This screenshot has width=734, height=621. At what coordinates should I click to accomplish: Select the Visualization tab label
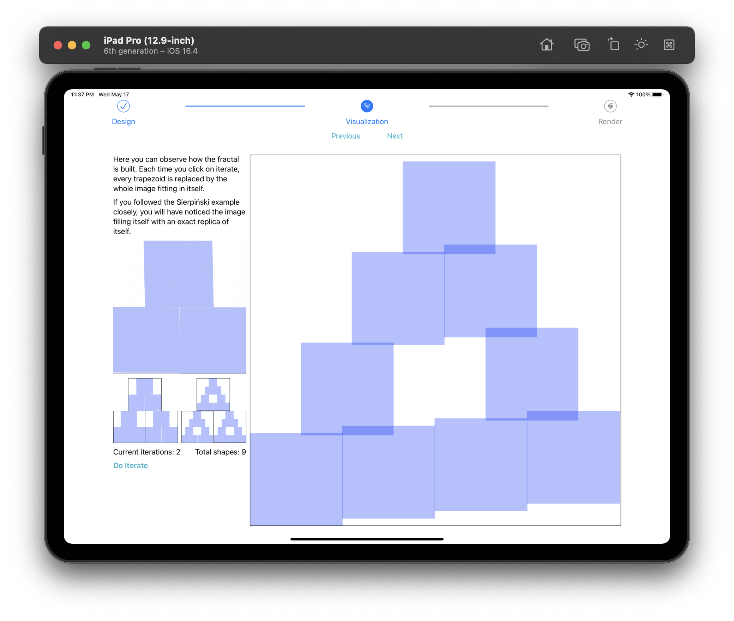point(367,122)
